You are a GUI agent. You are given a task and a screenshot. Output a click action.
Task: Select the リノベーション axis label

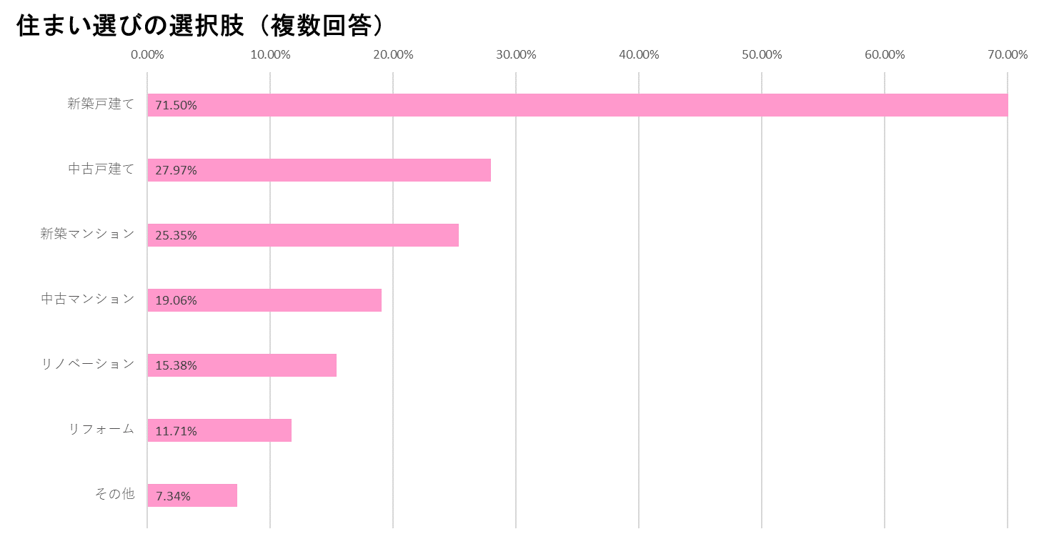[87, 364]
